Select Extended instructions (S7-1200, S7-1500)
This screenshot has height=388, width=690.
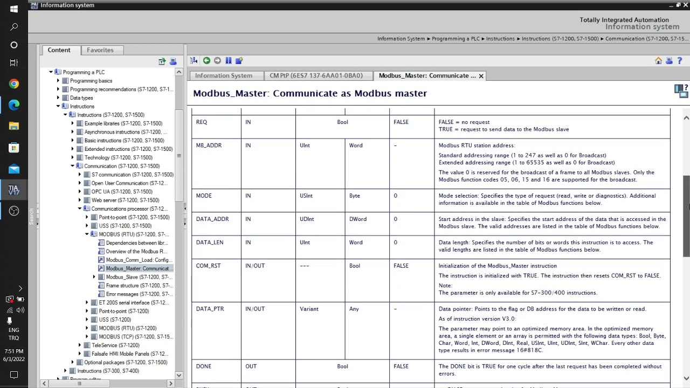tap(128, 149)
